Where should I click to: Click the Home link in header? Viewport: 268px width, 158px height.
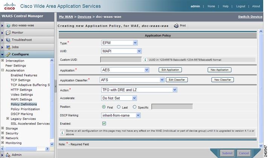211,6
